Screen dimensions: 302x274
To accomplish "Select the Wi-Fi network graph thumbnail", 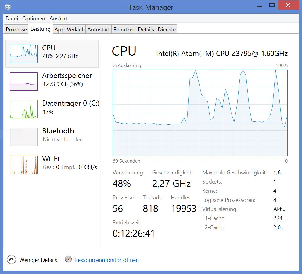I will coord(24,165).
